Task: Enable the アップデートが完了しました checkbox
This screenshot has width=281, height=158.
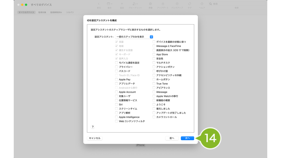Action: [154, 113]
